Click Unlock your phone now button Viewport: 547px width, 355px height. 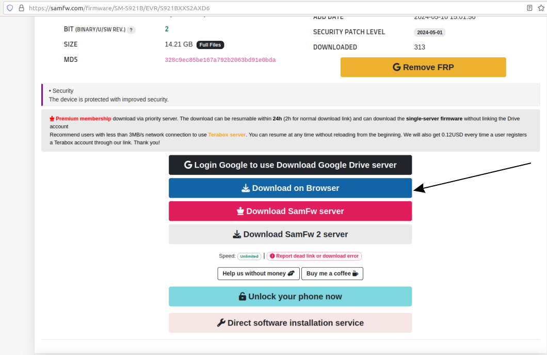point(290,296)
